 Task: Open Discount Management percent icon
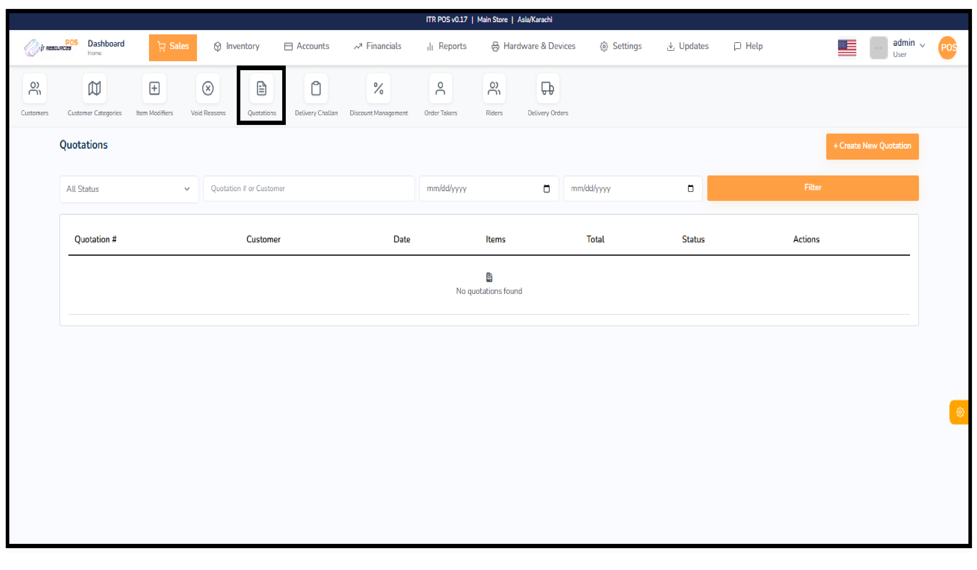tap(379, 89)
